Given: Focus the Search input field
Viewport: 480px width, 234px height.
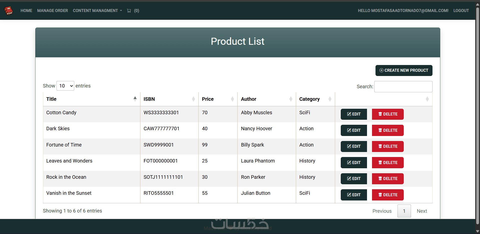Looking at the screenshot, I should 403,86.
